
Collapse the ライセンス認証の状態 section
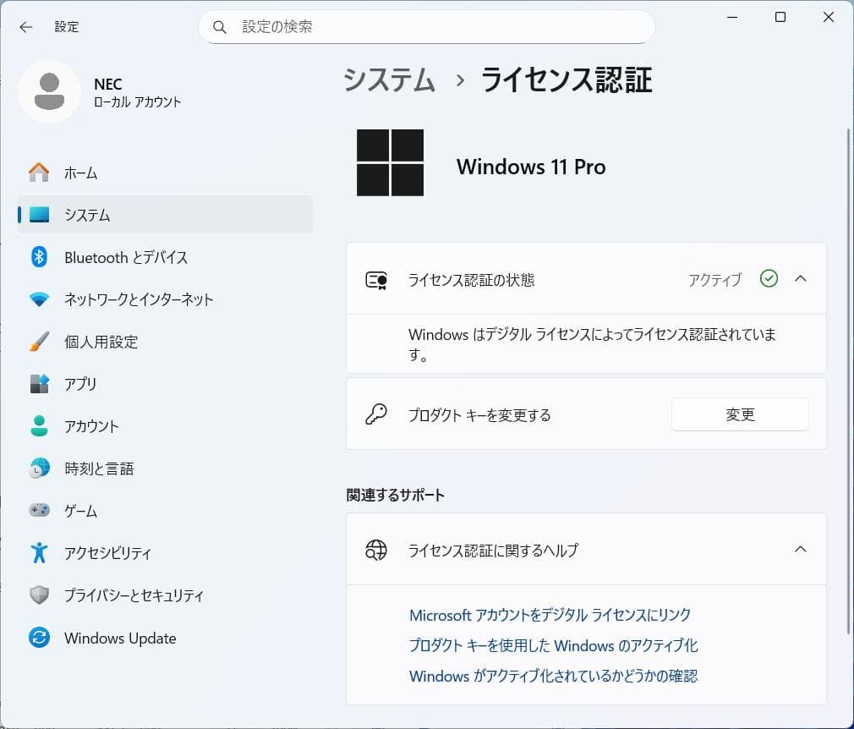coord(801,279)
